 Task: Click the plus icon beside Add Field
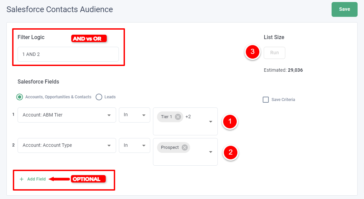tap(22, 179)
